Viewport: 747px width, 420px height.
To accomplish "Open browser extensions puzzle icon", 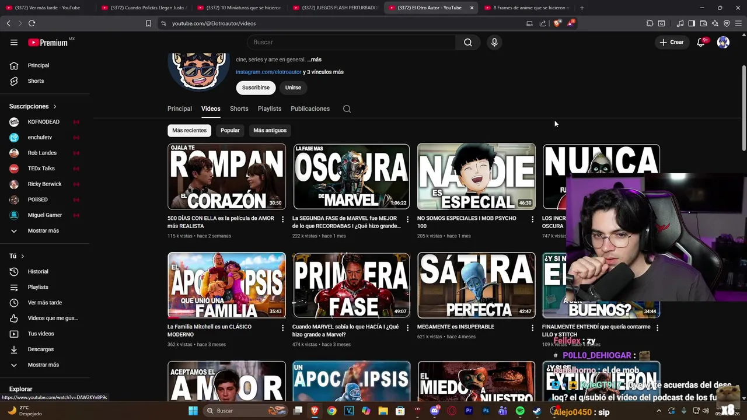I will (650, 23).
